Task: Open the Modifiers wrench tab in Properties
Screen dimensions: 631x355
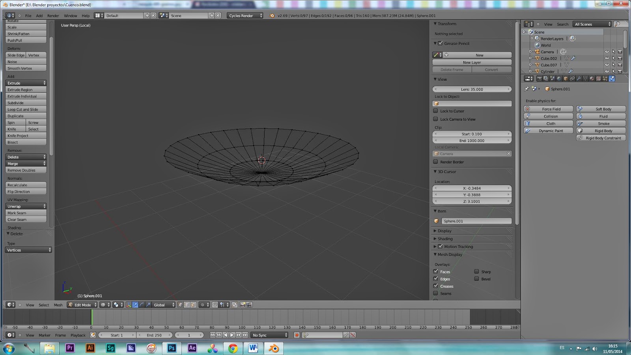Action: tap(579, 79)
